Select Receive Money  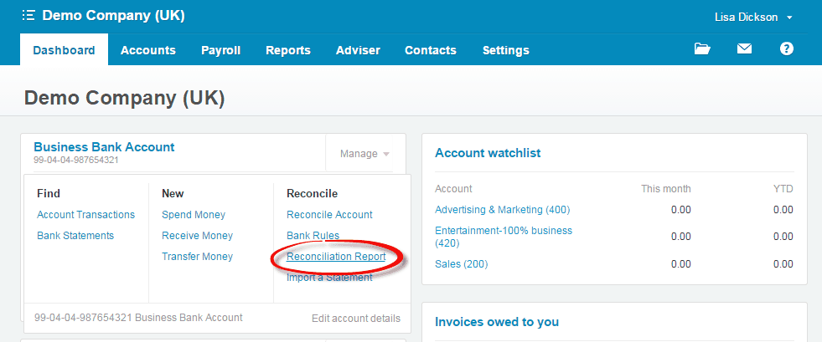(197, 236)
